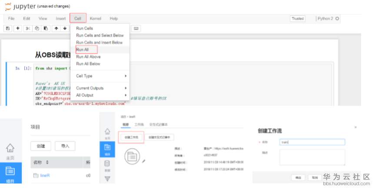Select Run All Below

coord(100,64)
